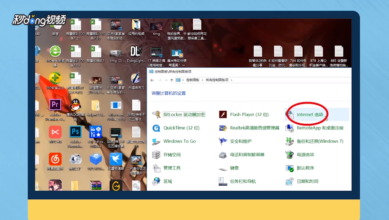Select 格式工厂 desktop icon
This screenshot has width=389, height=220.
pyautogui.click(x=76, y=162)
